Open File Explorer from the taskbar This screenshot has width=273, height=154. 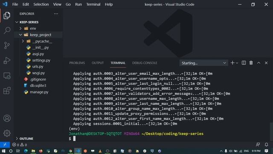coord(33,151)
